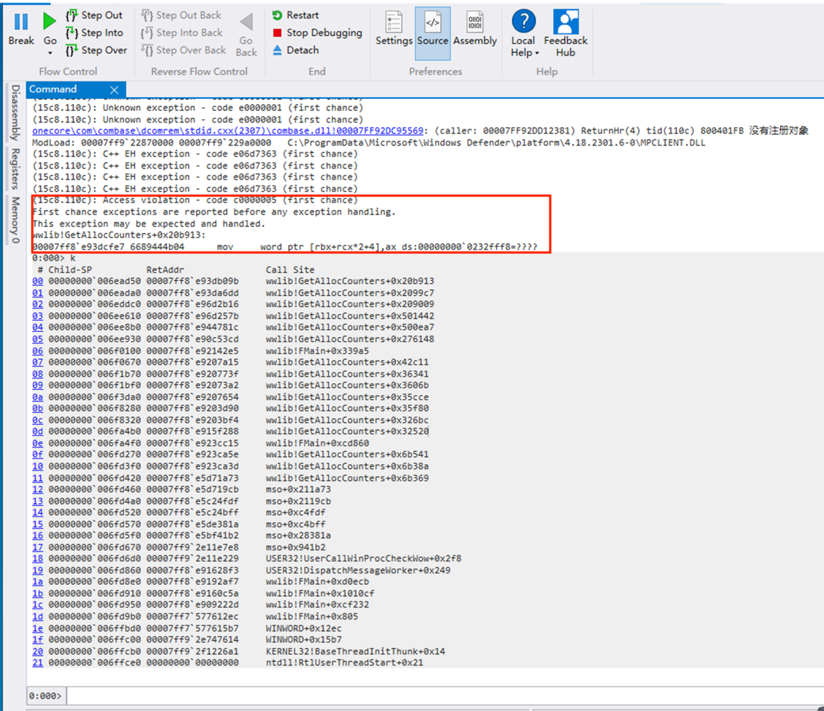This screenshot has height=711, width=824.
Task: Click the Step Over button
Action: coord(96,50)
